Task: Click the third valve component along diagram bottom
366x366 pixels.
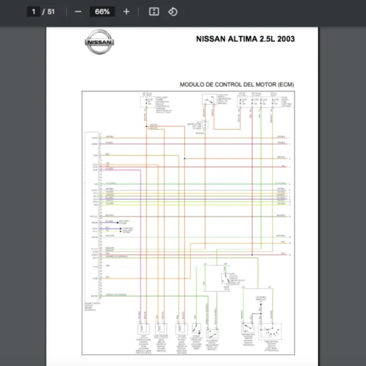Action: tap(181, 328)
